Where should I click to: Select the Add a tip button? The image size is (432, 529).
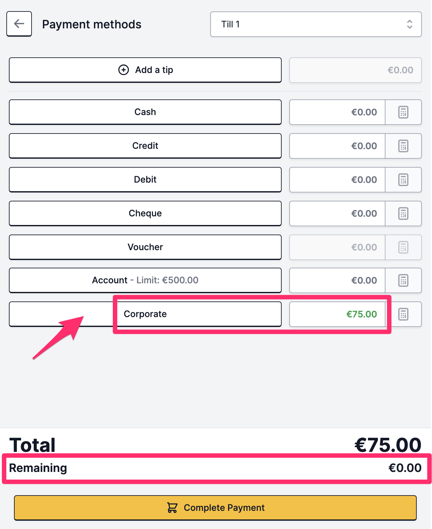click(x=145, y=70)
